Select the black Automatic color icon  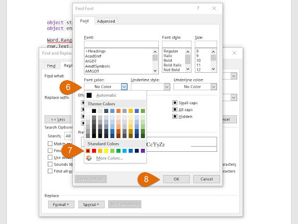(x=89, y=95)
